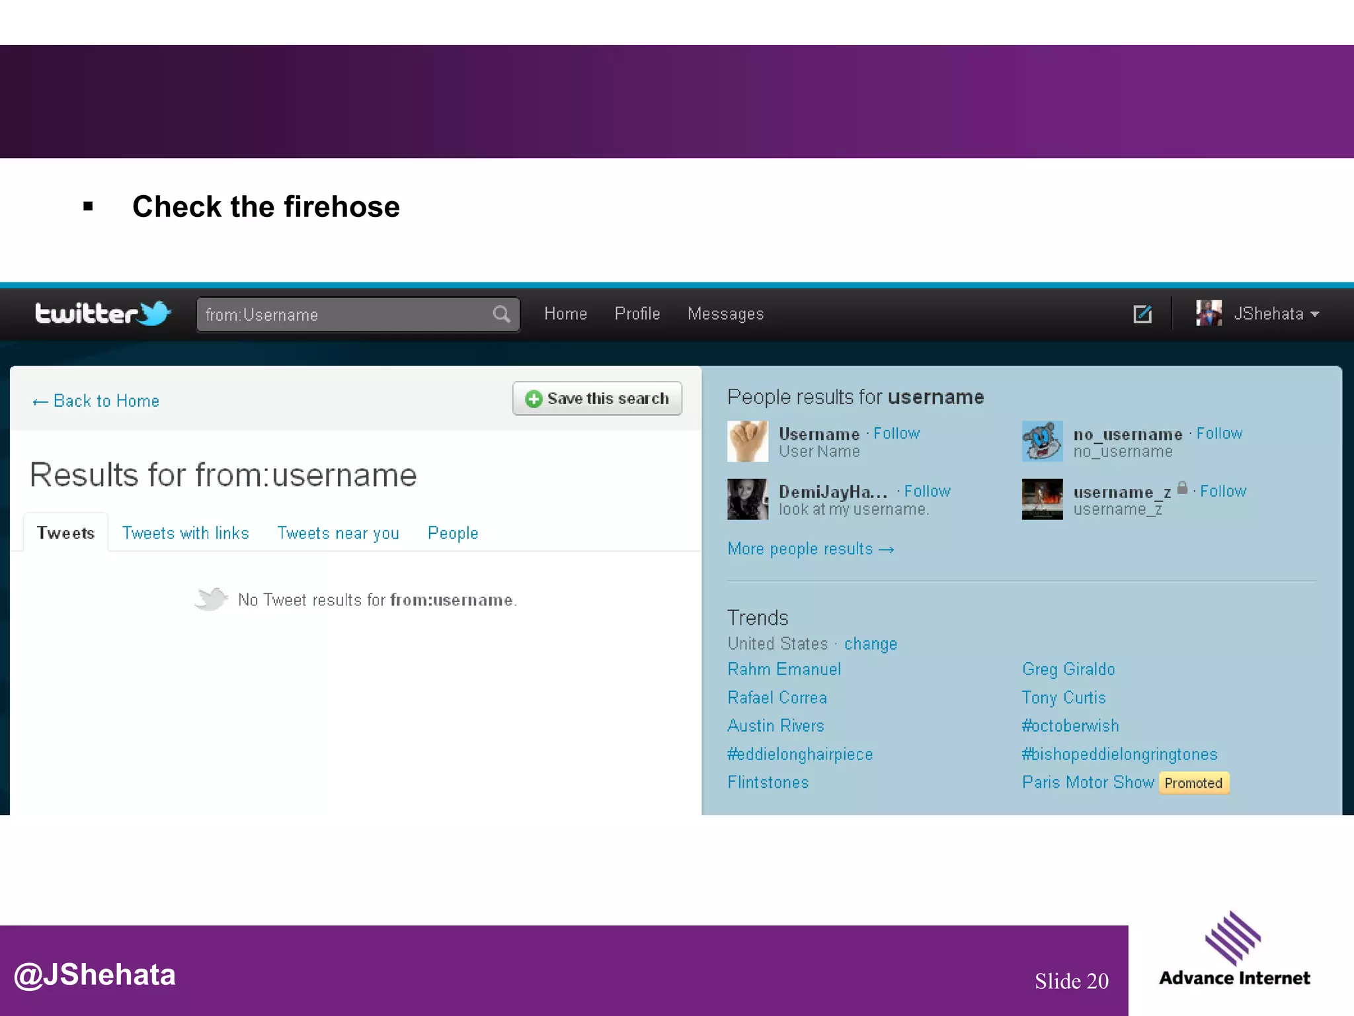
Task: Follow the DemiJayHa account
Action: 927,491
